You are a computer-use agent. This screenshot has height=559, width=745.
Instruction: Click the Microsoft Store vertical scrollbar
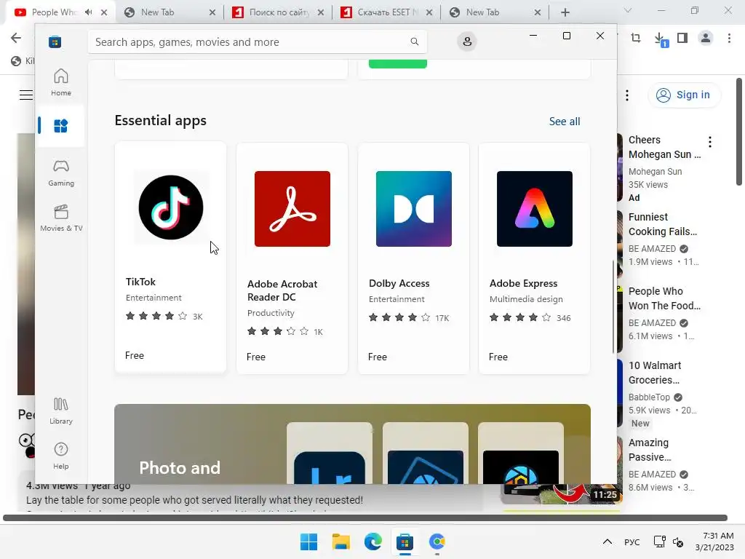613,306
